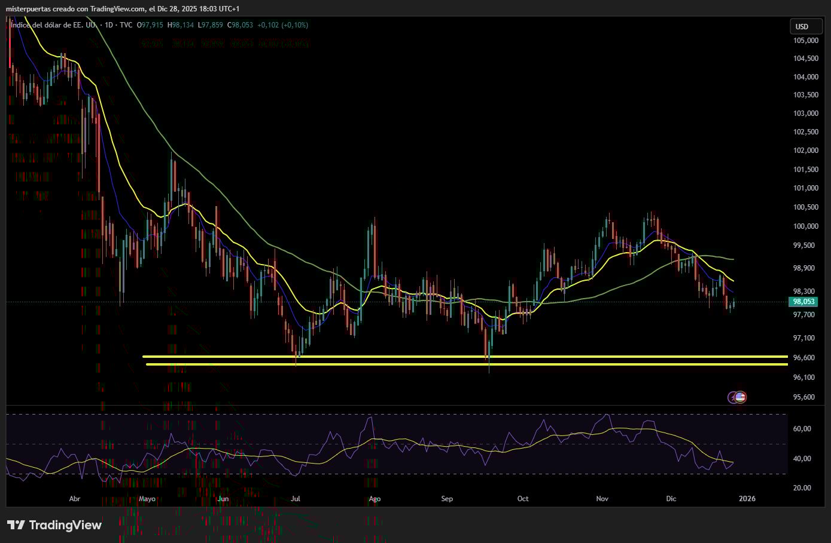831x543 pixels.
Task: Click the 'Jul' month label on time axis
Action: pos(296,499)
